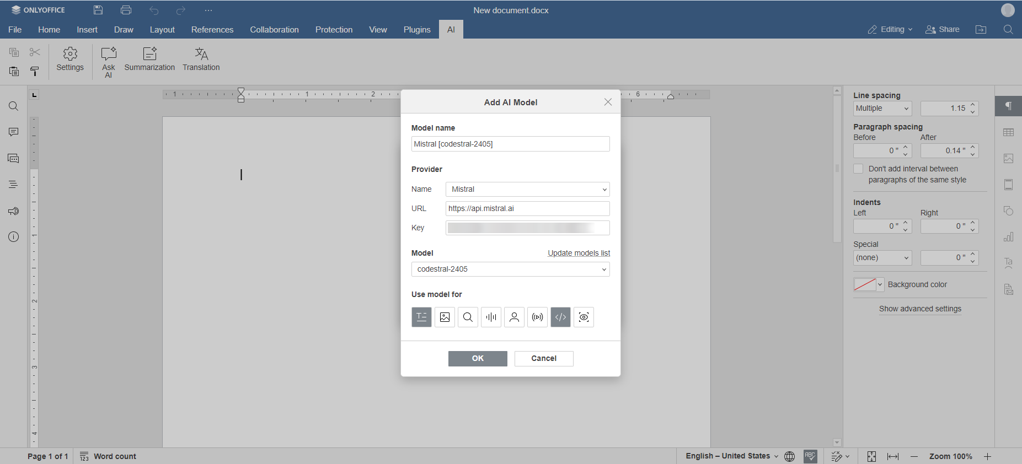
Task: Check 'Don't add interval between paragraphs'
Action: pos(858,169)
